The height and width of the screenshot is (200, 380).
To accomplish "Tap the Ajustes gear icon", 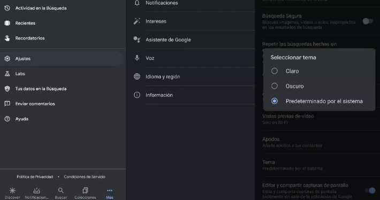I will pyautogui.click(x=7, y=59).
